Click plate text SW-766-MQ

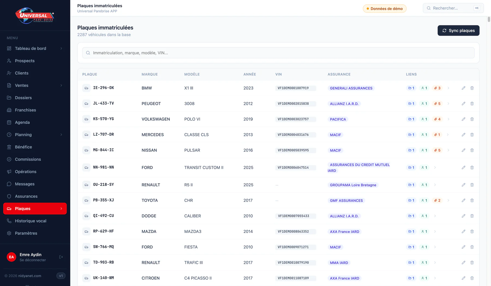pos(103,247)
